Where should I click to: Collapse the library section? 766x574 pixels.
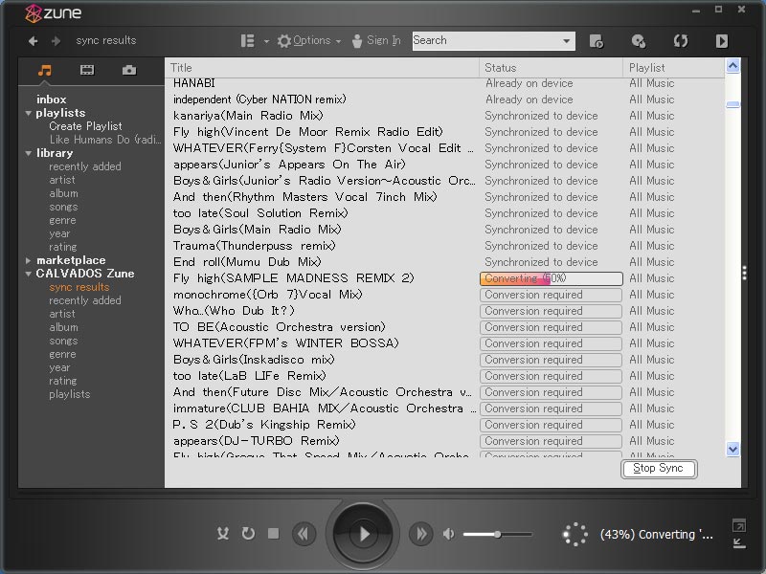[29, 153]
